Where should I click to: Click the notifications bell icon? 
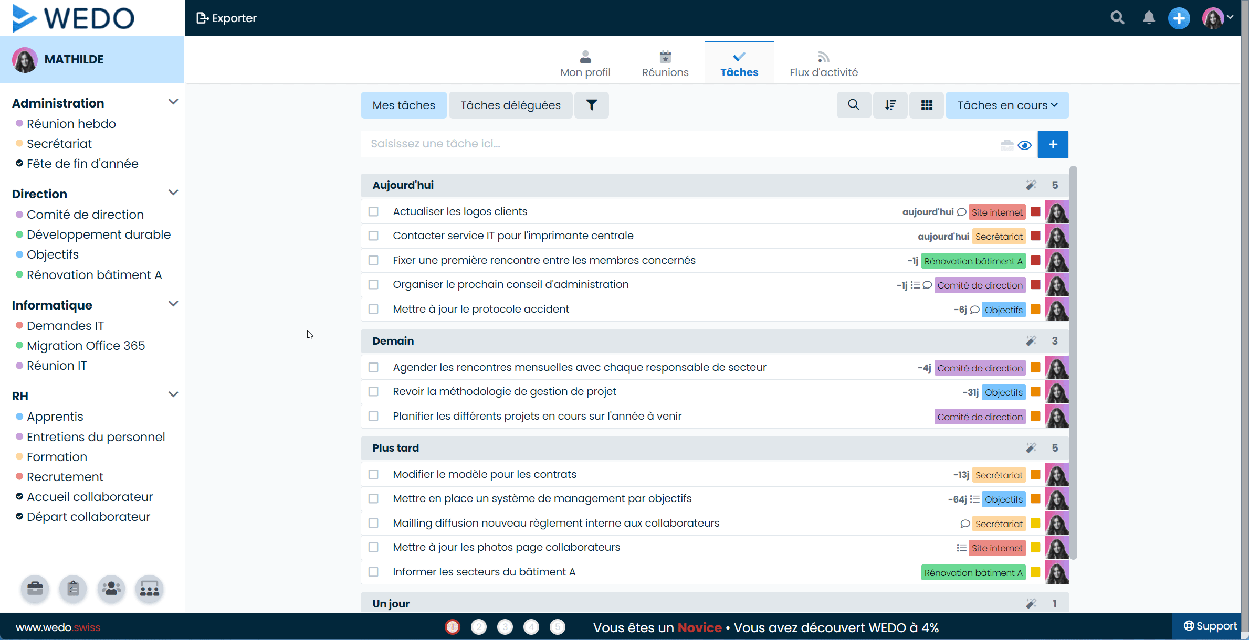(x=1149, y=18)
